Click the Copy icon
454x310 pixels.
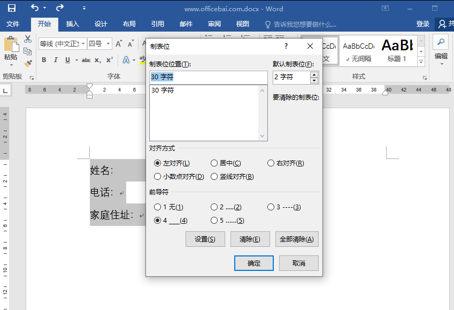pos(28,51)
